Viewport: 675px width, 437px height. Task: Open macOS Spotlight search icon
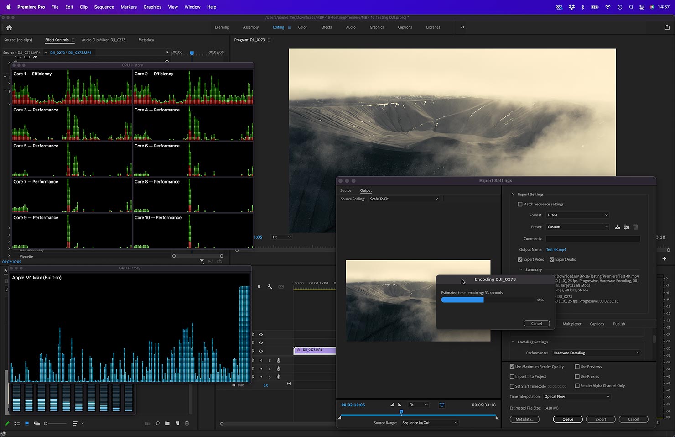click(x=631, y=7)
